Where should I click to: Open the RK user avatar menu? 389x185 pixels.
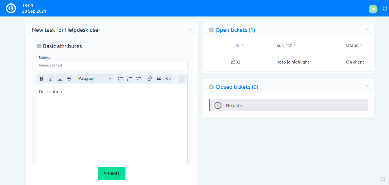coord(373,9)
